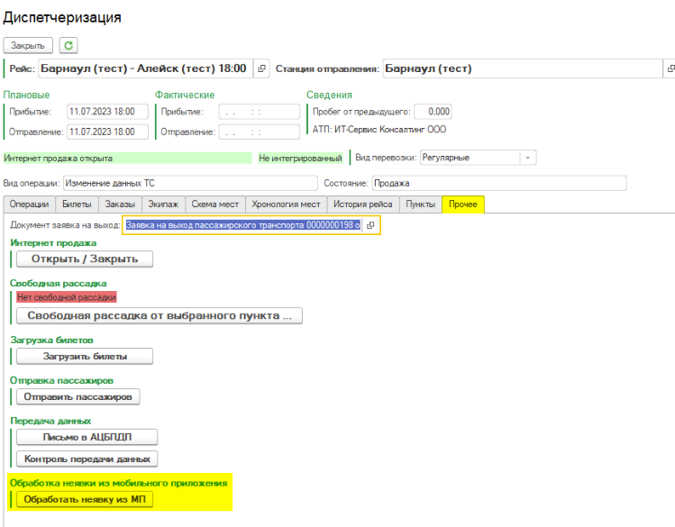Open the Рейс field link icon
The height and width of the screenshot is (527, 675).
(x=261, y=68)
